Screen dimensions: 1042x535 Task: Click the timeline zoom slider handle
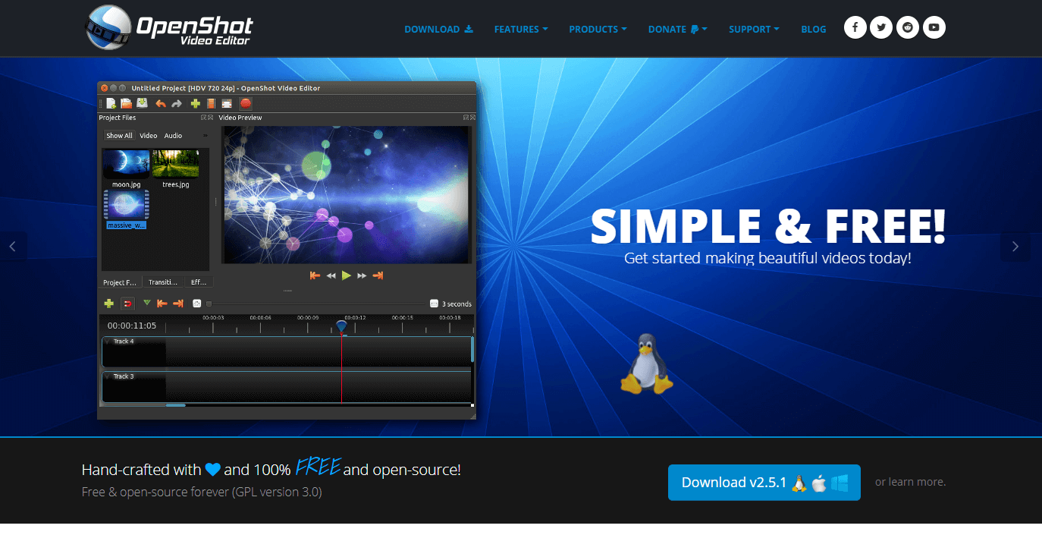[x=209, y=304]
